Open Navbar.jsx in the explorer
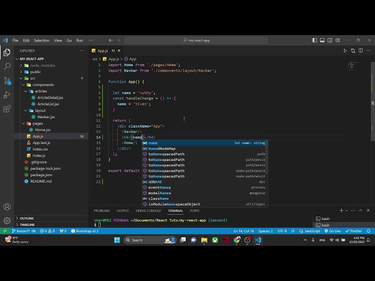The width and height of the screenshot is (375, 281). pos(46,117)
